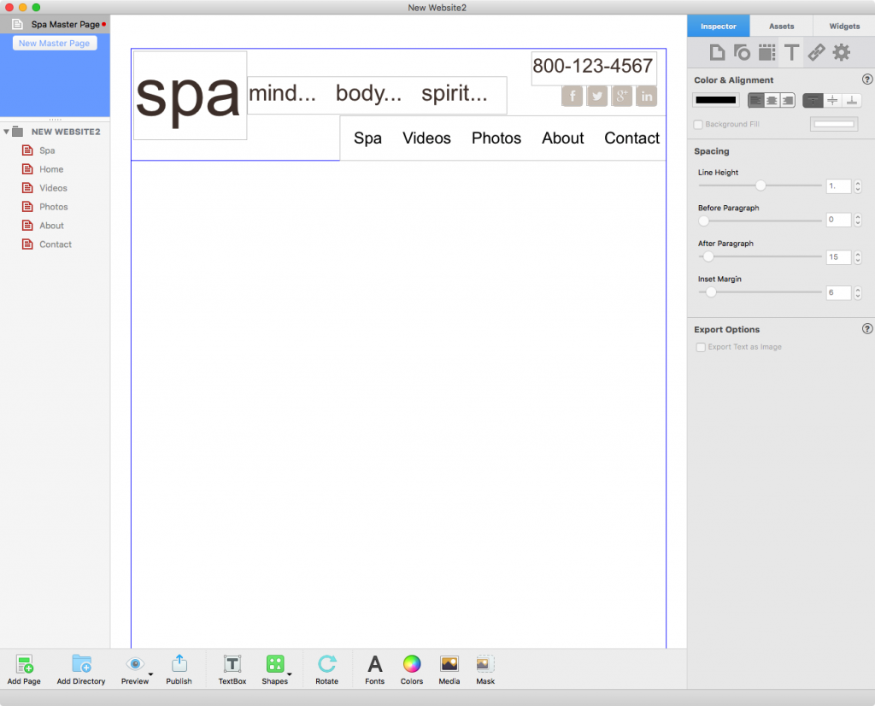The image size is (875, 706).
Task: Click the Add Directory folder icon
Action: pos(81,664)
